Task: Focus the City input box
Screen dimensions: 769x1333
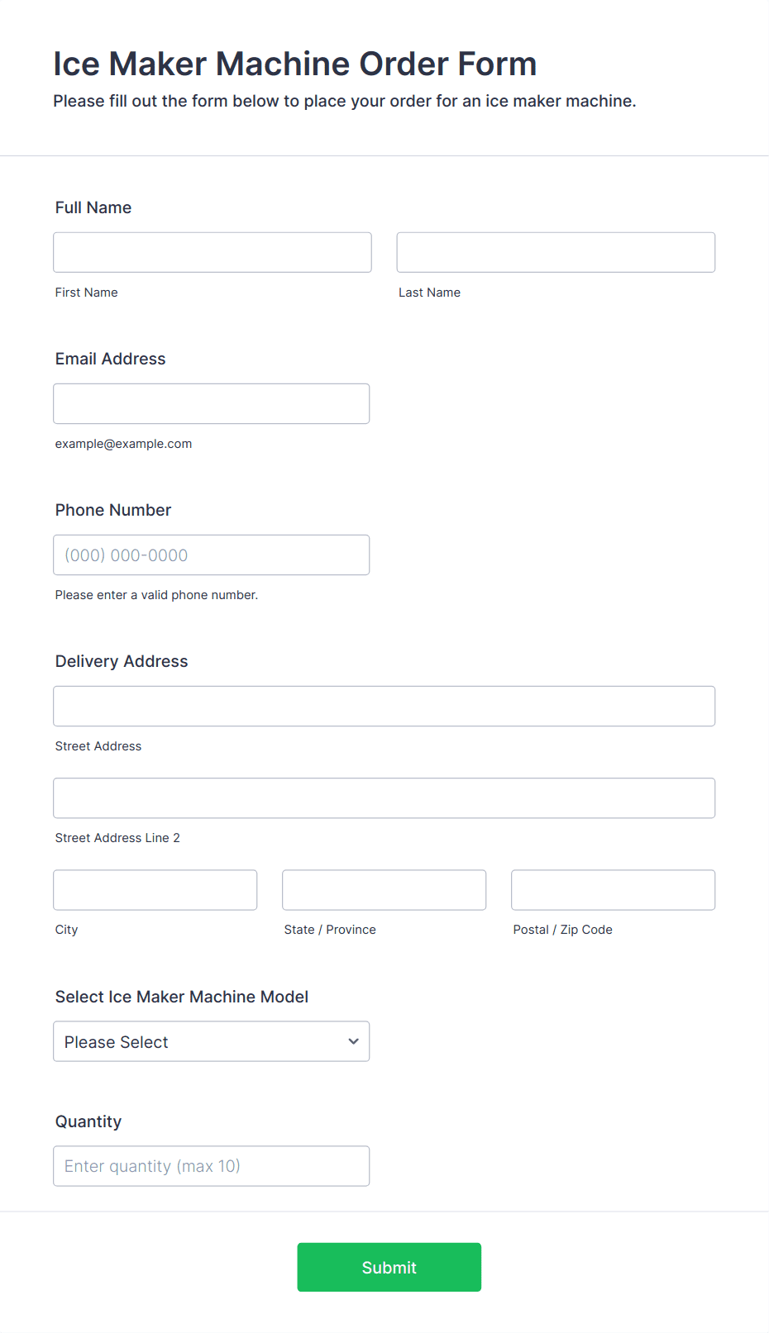Action: coord(155,889)
